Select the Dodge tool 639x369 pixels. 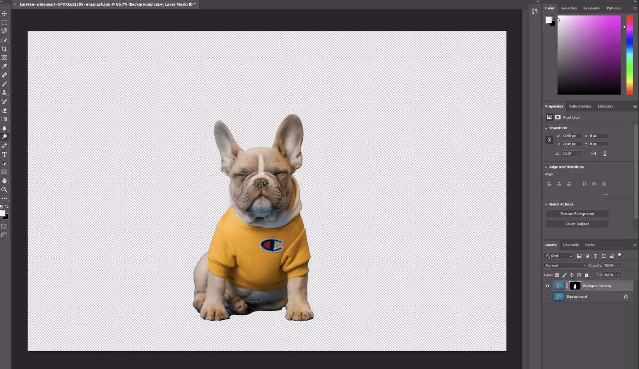4,137
